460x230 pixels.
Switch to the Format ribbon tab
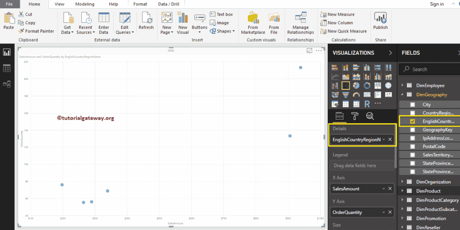tap(140, 4)
